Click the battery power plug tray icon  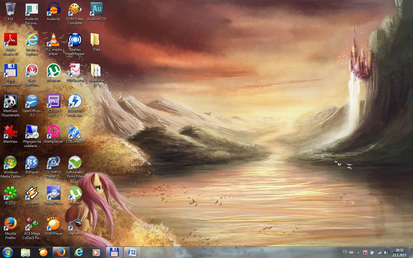[372, 253]
